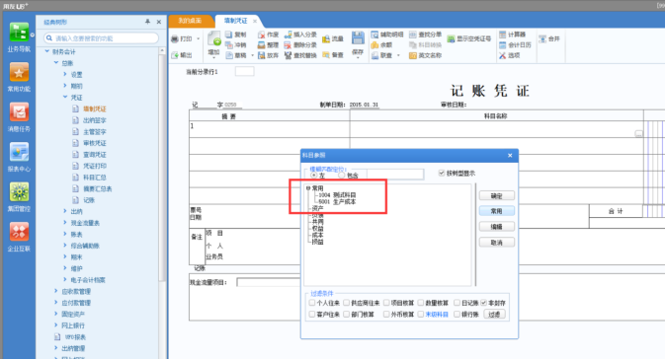Check the 数量核算 filter checkbox
Image resolution: width=665 pixels, height=360 pixels.
[x=421, y=303]
